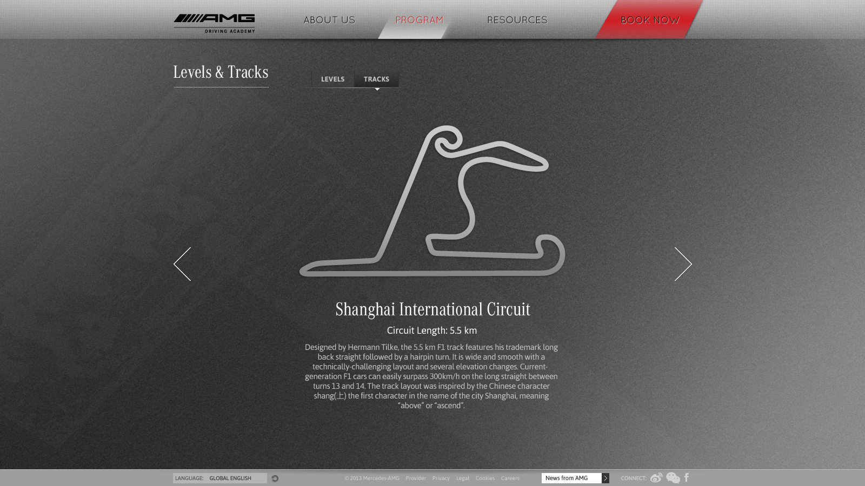
Task: Open the Privacy footer link
Action: (441, 478)
